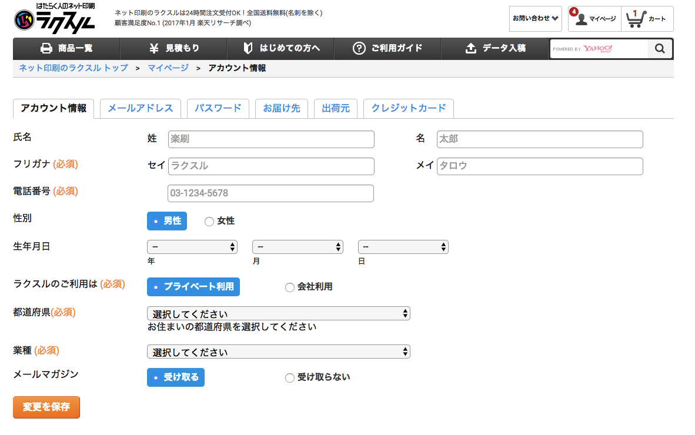Switch to the パスワード tab
The width and height of the screenshot is (695, 435).
(x=218, y=108)
